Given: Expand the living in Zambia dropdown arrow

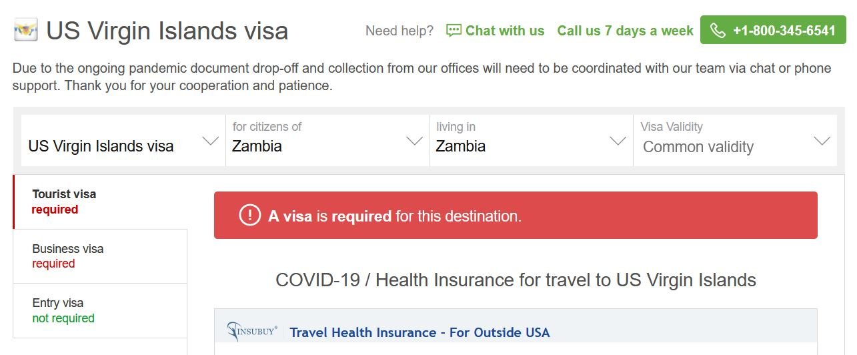Looking at the screenshot, I should click(x=618, y=141).
